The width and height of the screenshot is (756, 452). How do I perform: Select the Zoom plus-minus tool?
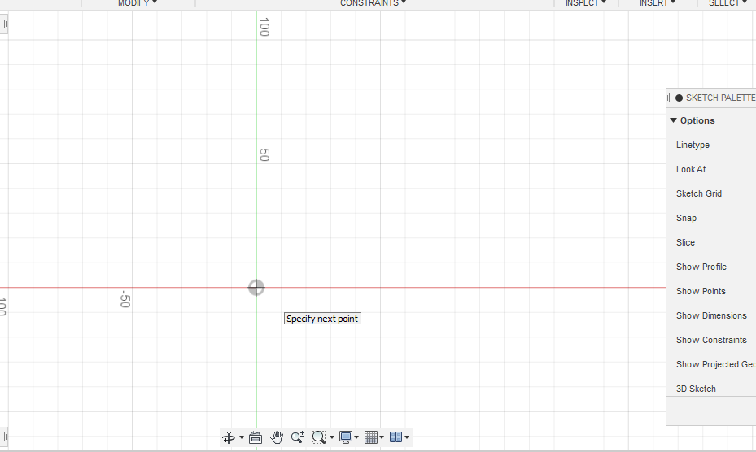(298, 437)
